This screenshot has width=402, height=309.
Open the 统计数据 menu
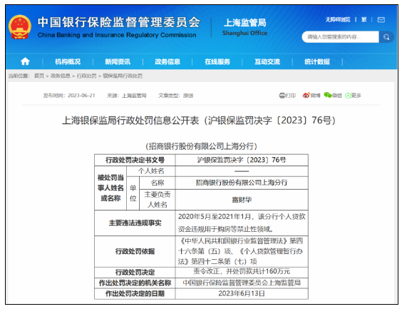(x=317, y=61)
